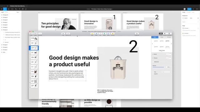Switch to Prototype tab in Figma right panel

pos(188,12)
